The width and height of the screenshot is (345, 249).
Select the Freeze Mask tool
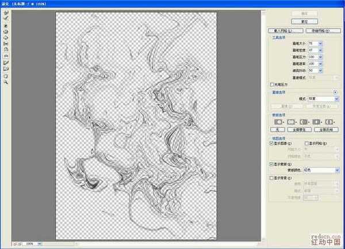tap(6, 62)
